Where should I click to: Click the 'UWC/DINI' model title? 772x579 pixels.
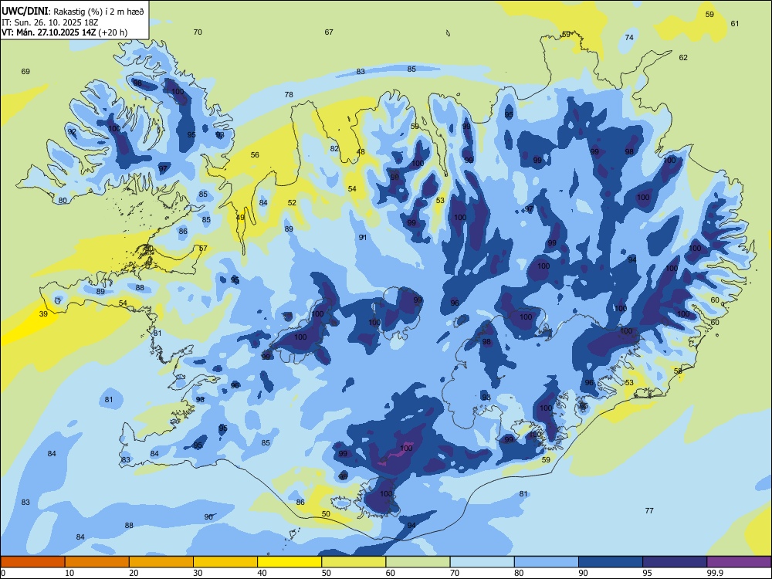point(25,11)
